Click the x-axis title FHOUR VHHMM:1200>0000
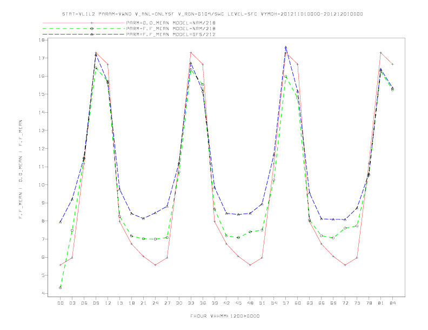This screenshot has height=330, width=428. click(225, 316)
